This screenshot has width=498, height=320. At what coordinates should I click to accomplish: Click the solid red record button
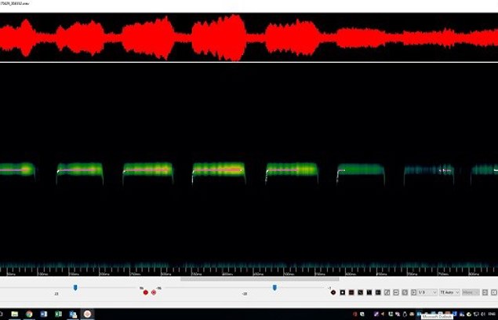145,293
